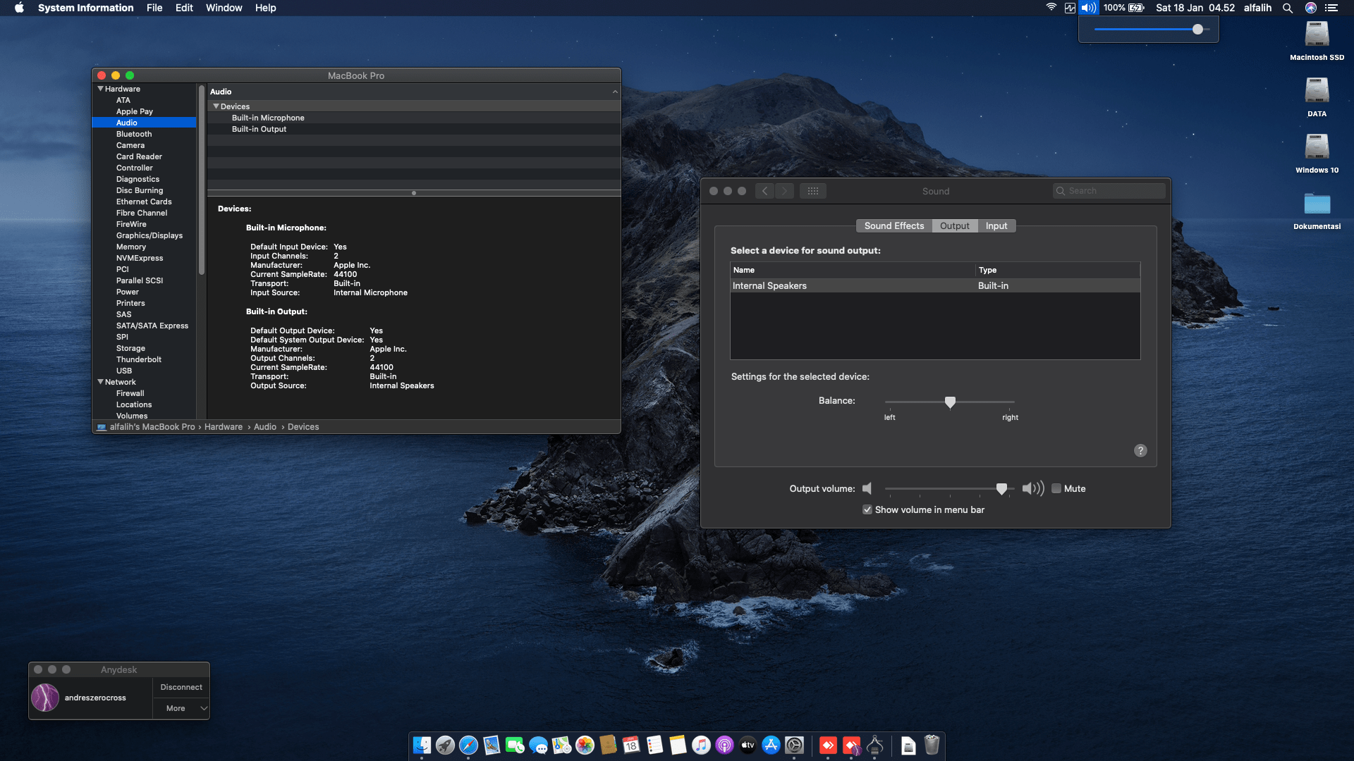The height and width of the screenshot is (761, 1354).
Task: Open Reminders from the dock
Action: pos(654,745)
